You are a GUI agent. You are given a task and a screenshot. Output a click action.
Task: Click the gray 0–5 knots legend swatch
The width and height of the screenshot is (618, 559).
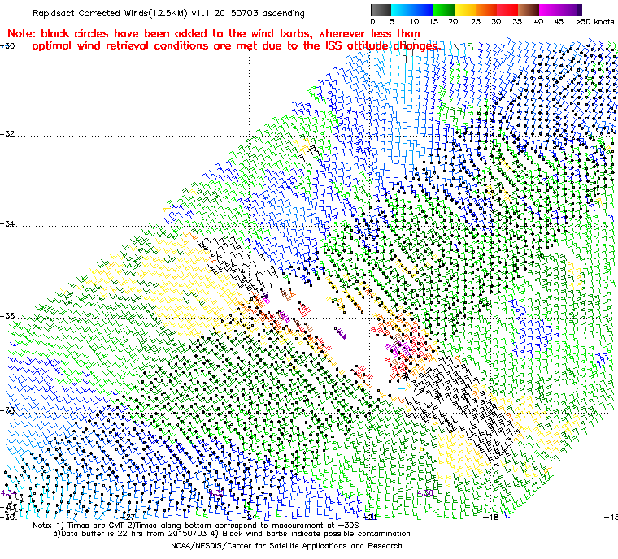pos(381,10)
